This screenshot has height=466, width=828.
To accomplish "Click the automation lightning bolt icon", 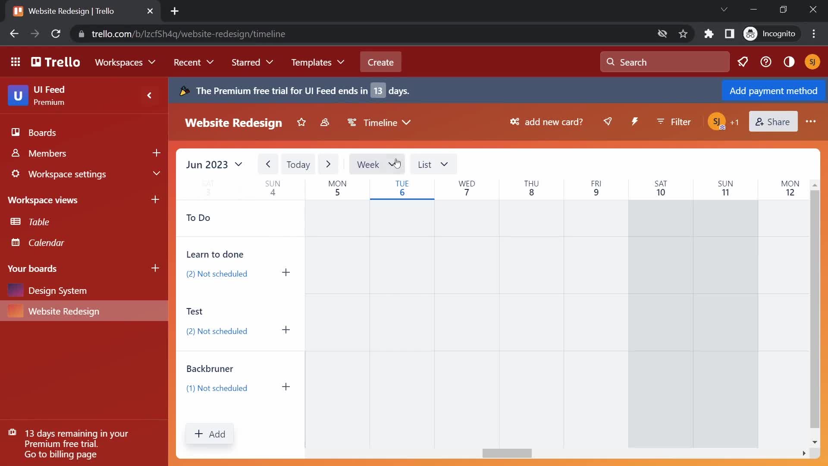I will pyautogui.click(x=635, y=121).
